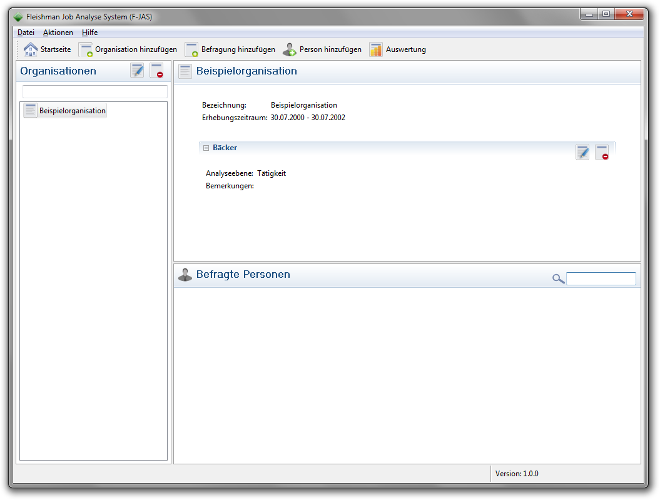Click the Auswertung toolbar label
660x500 pixels.
point(406,49)
